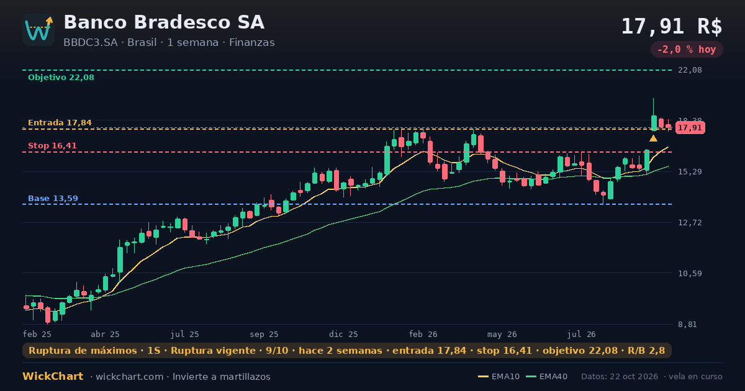Click the BBDC3.SA ticker subtitle line
745x391 pixels.
(x=169, y=43)
